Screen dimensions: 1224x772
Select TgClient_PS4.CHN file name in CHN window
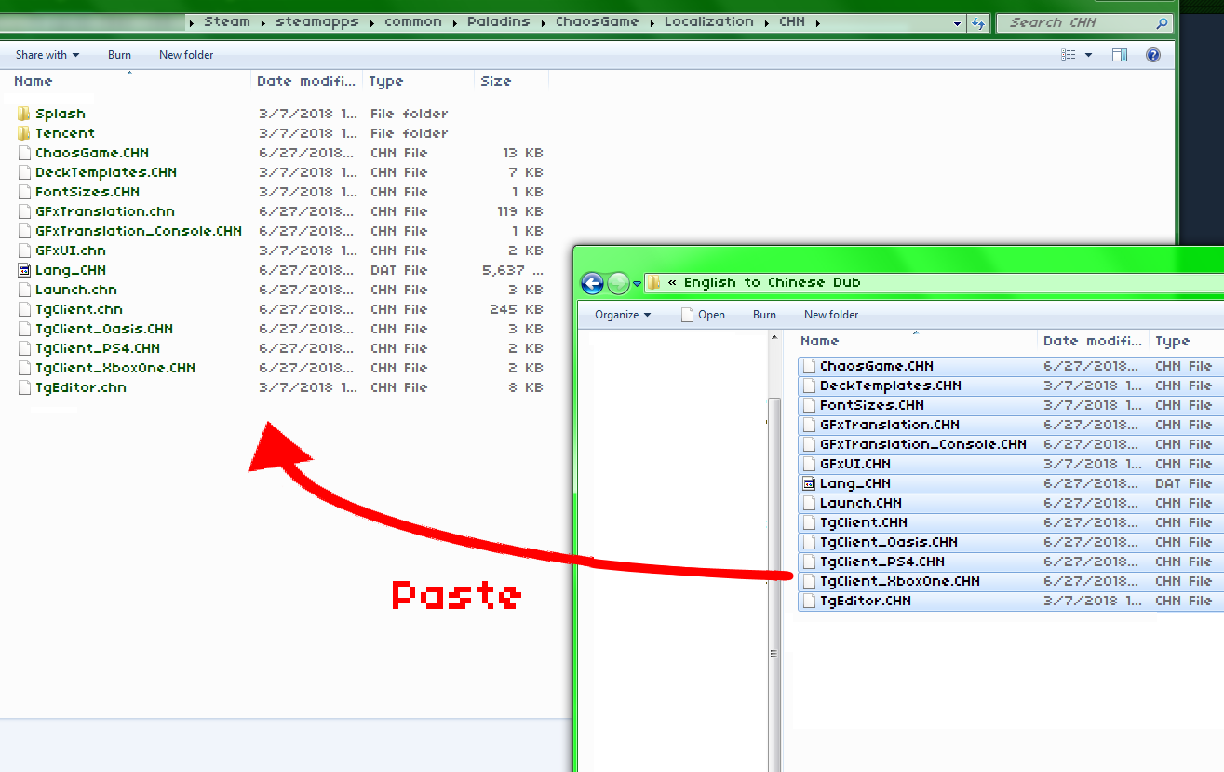[x=98, y=348]
